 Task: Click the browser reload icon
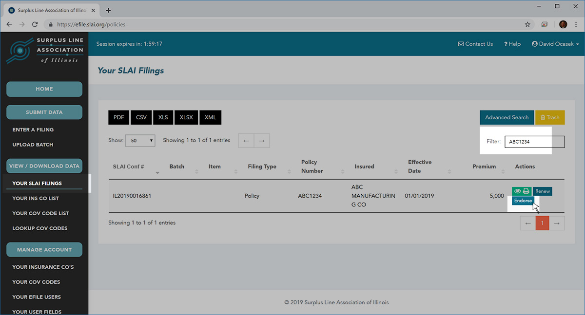point(34,24)
